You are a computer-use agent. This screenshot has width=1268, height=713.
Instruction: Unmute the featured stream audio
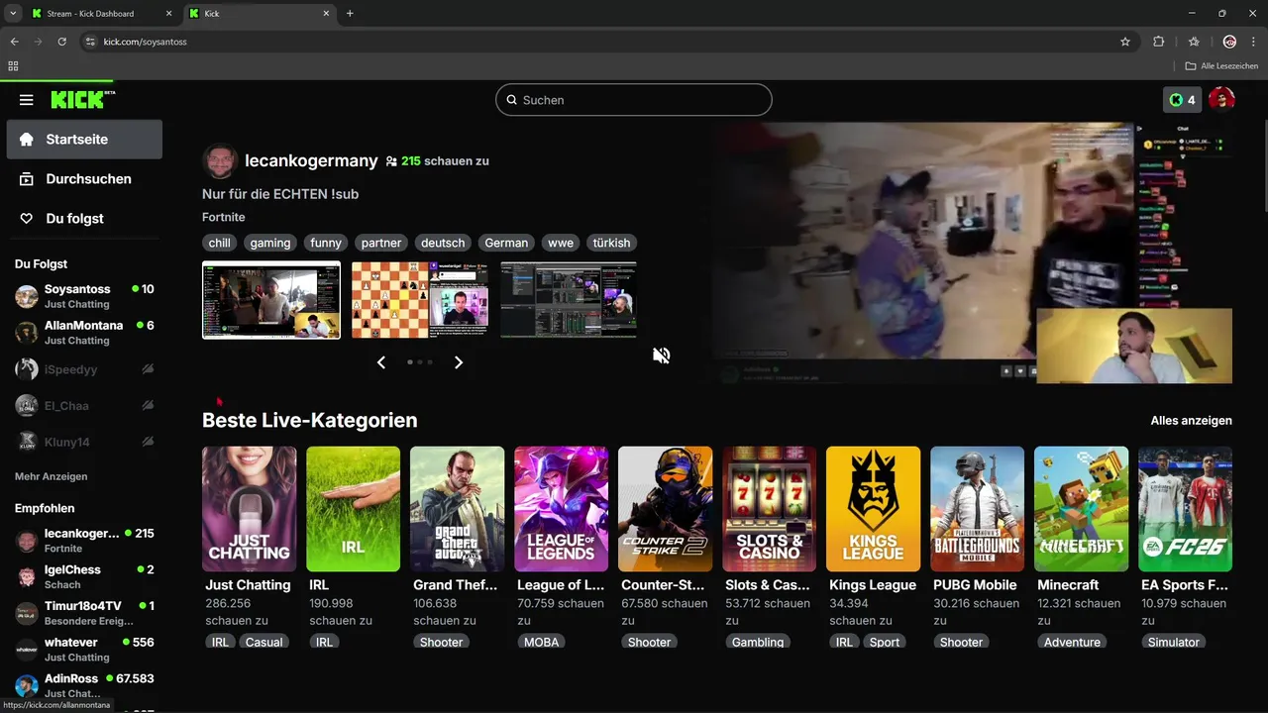pos(662,355)
